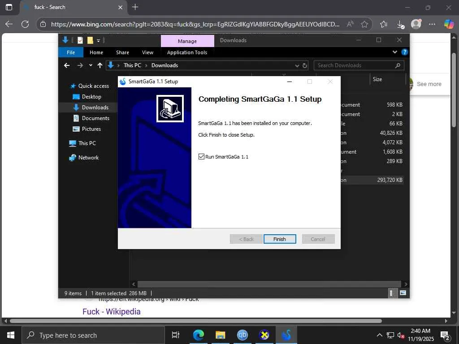Viewport: 459px width, 344px height.
Task: Open the Fuck - Wikipedia search result
Action: (112, 312)
